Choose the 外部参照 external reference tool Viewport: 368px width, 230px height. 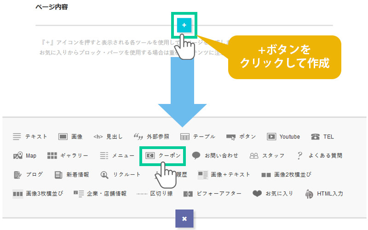[x=151, y=137]
